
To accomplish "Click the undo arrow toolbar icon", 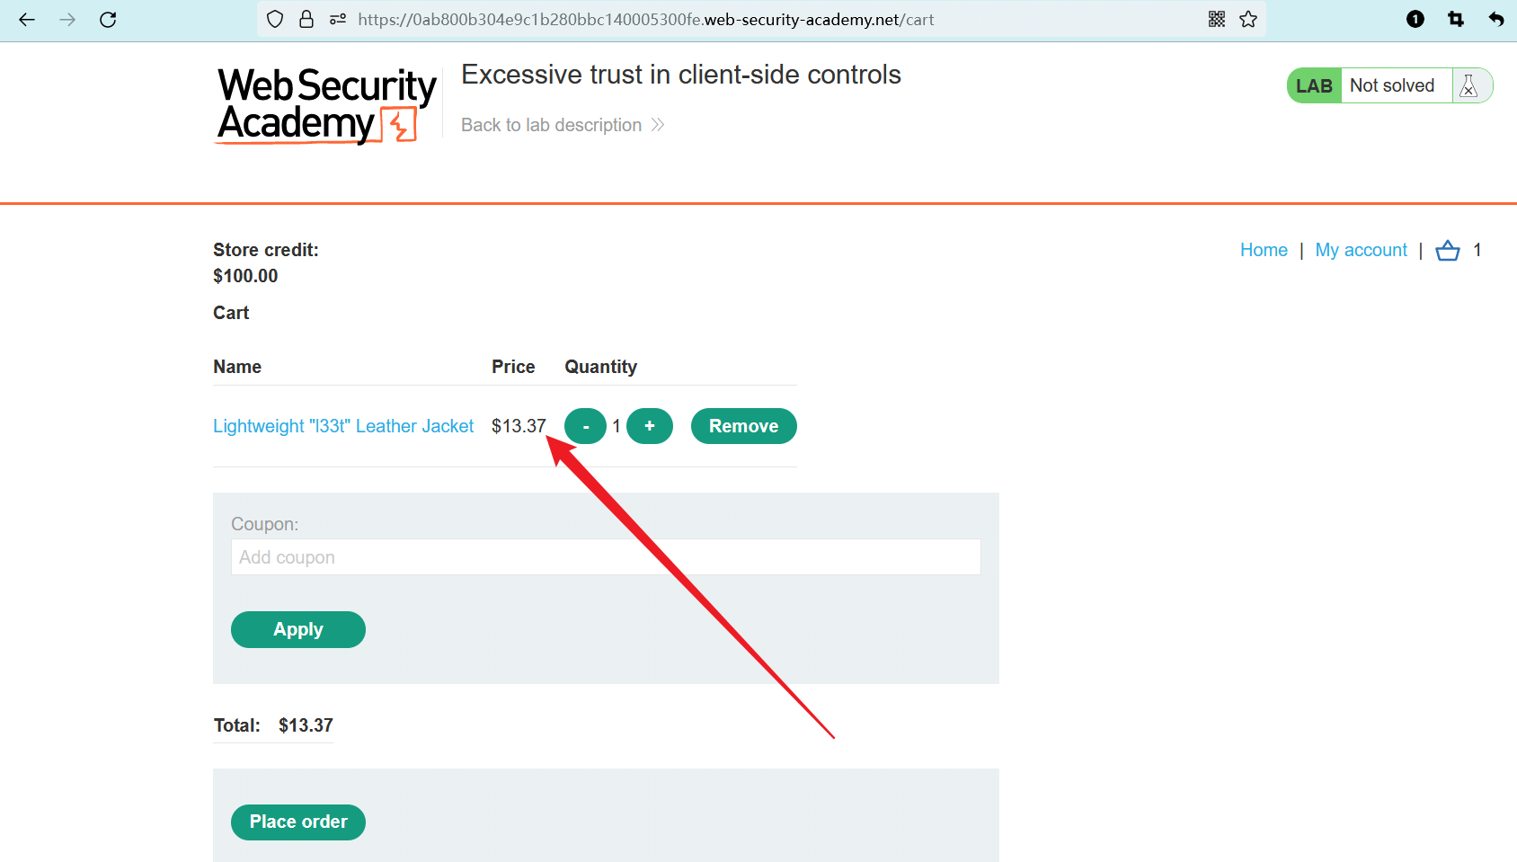I will click(1496, 19).
